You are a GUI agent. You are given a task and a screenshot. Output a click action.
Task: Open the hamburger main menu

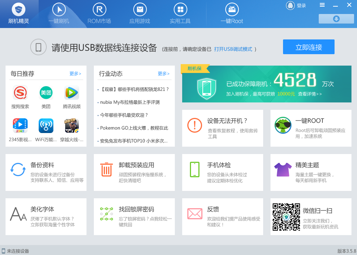coord(322,5)
